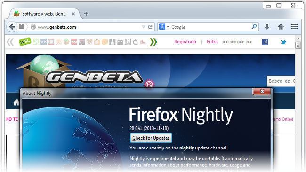306x172 pixels.
Task: Click the "28.0a1 (2013-11-18)" version text
Action: (x=149, y=128)
